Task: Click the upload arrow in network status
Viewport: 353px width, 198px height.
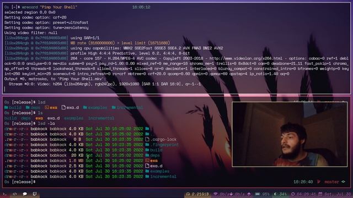Action: (249, 194)
